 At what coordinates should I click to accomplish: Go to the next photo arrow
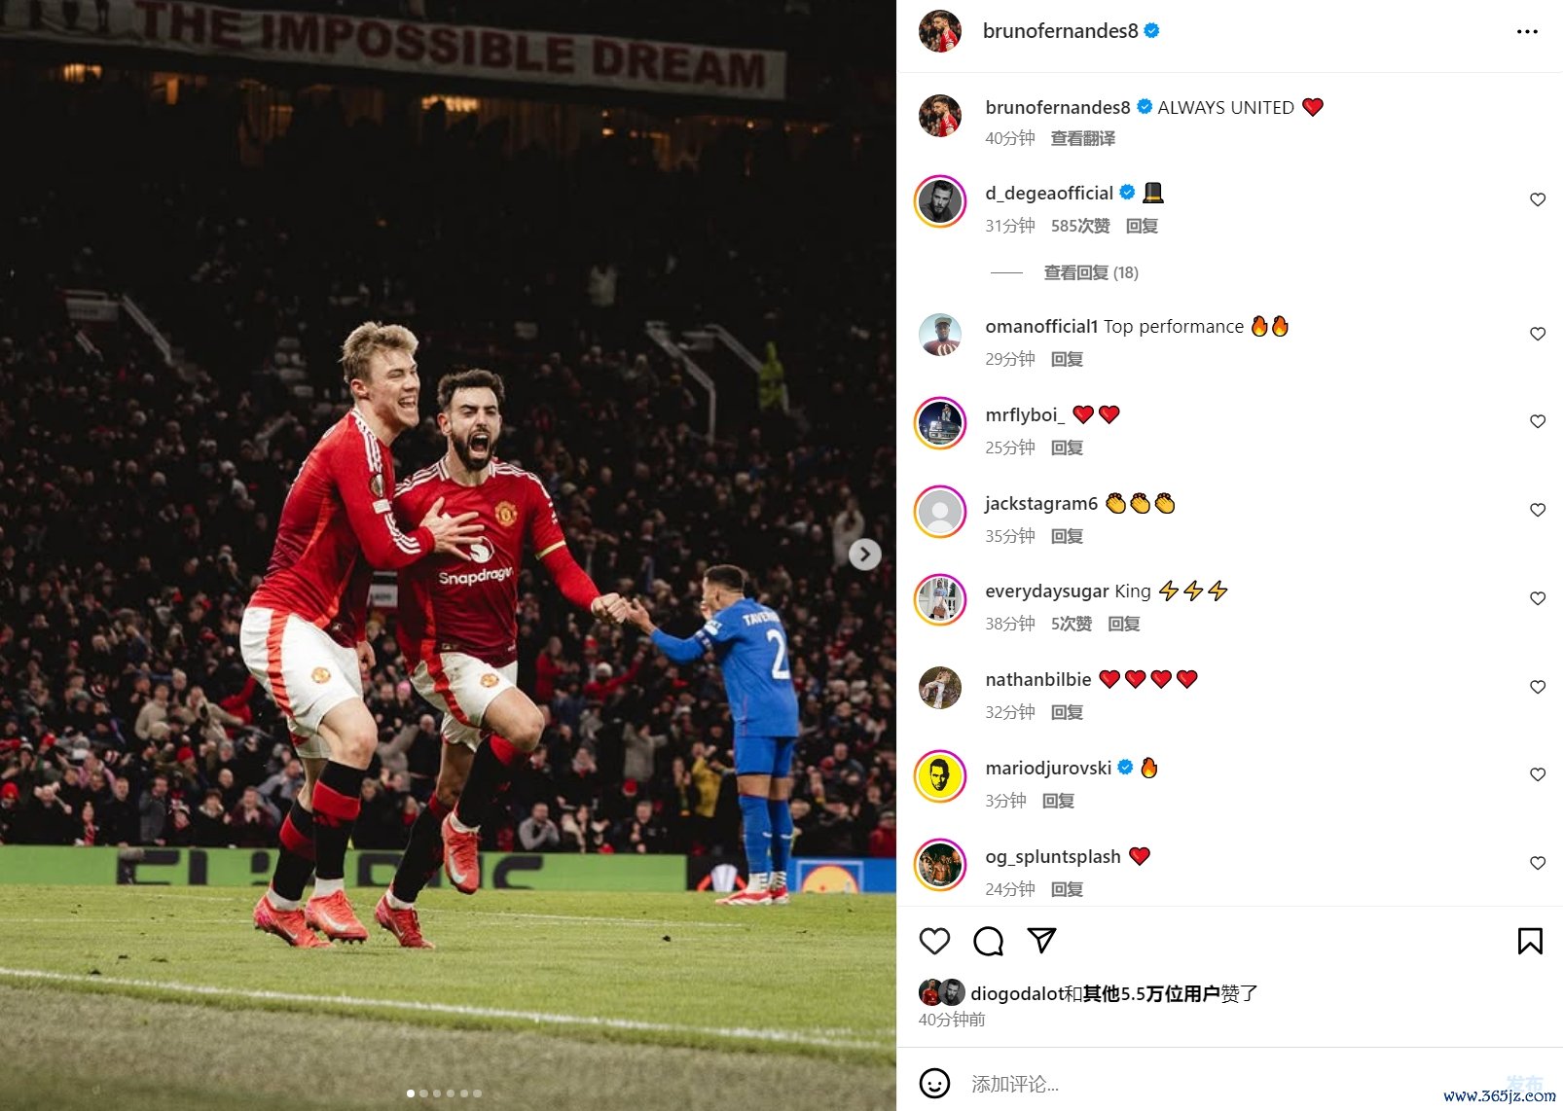tap(864, 555)
